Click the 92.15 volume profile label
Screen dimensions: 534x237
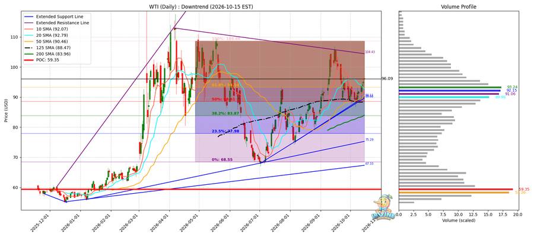[511, 90]
